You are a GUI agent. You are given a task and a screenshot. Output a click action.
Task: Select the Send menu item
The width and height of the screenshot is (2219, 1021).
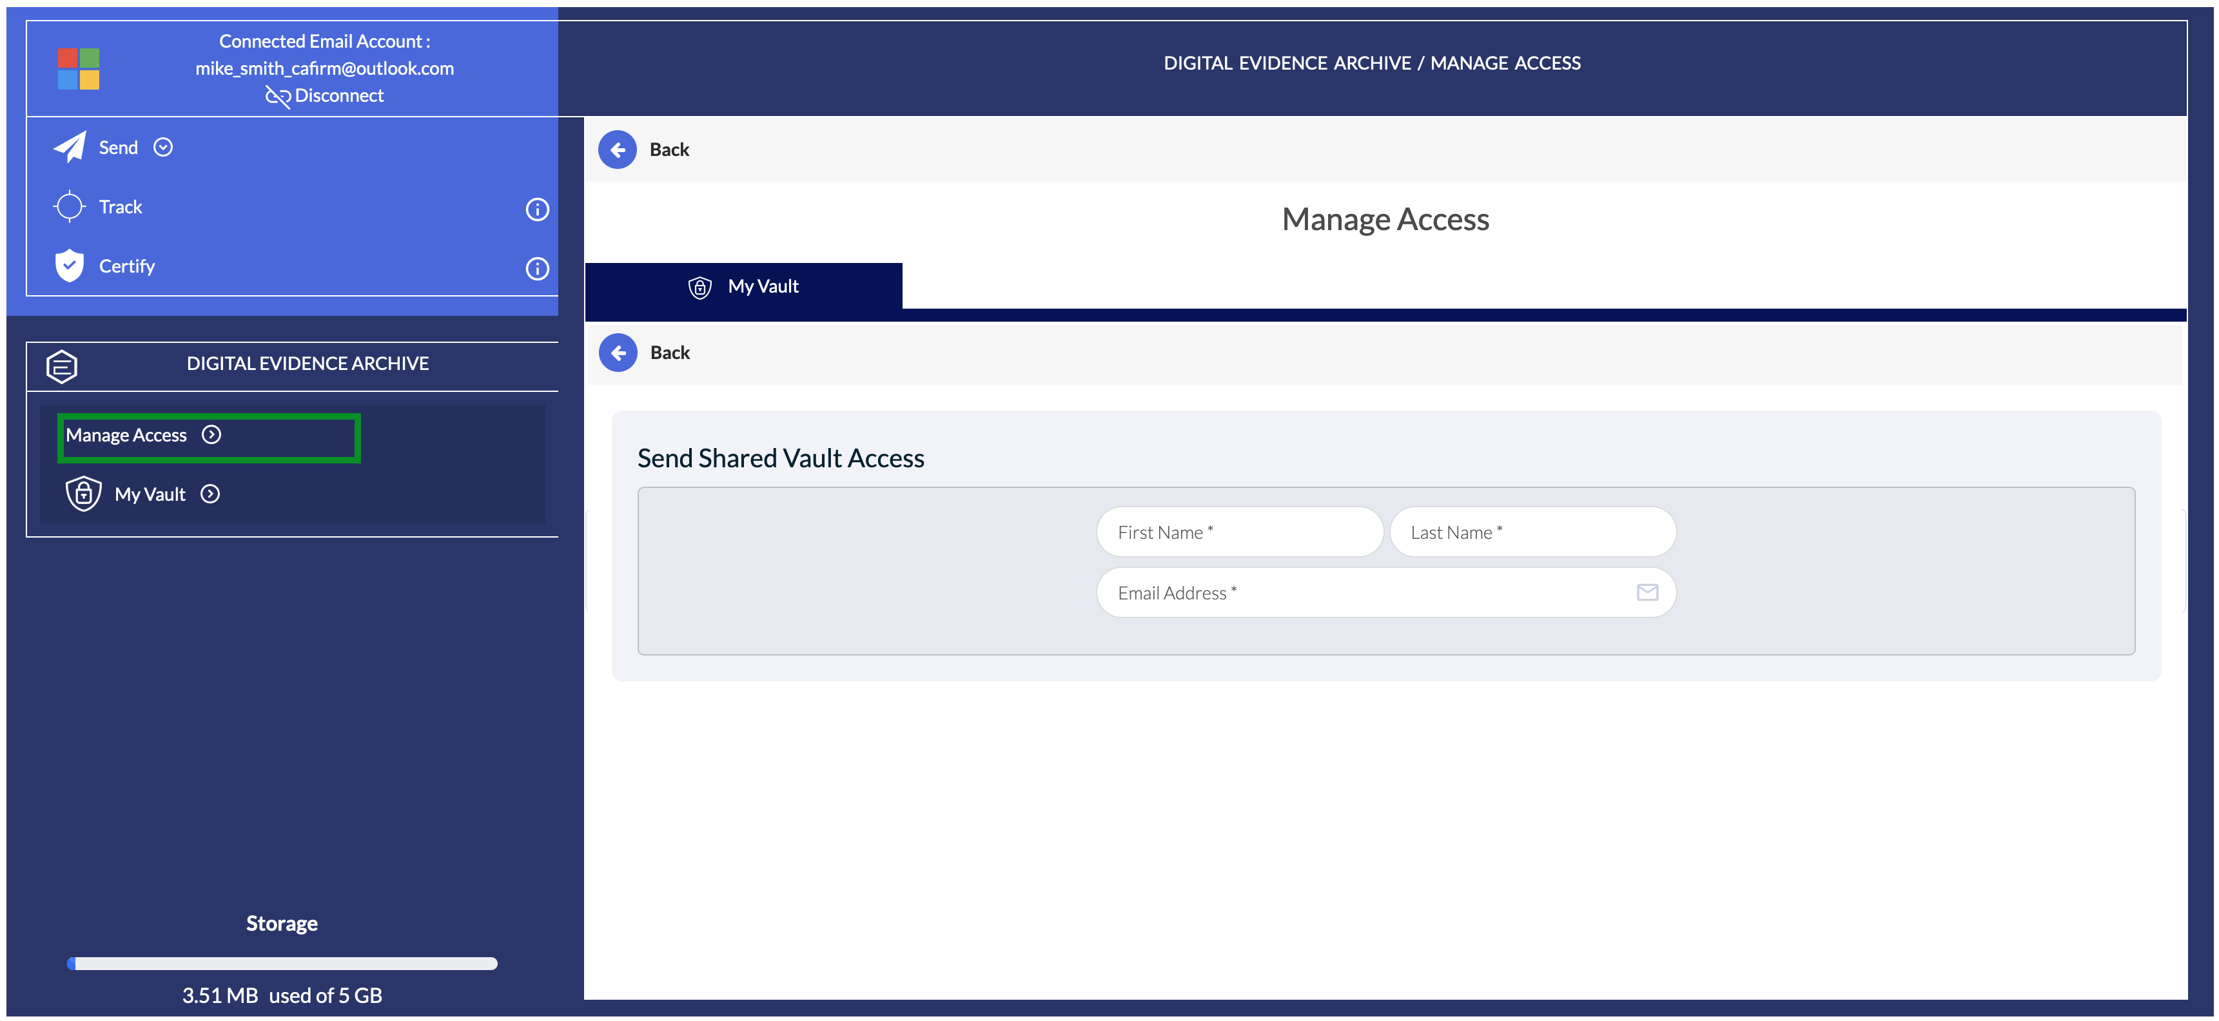(x=118, y=148)
